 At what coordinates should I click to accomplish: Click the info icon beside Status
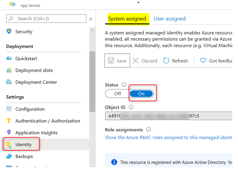pyautogui.click(x=124, y=85)
